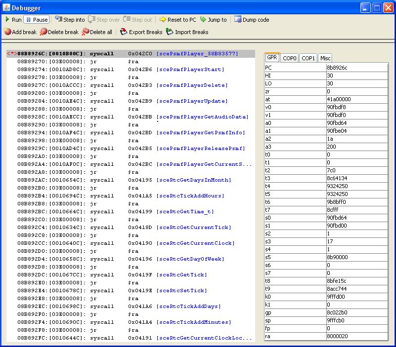Pause the debugger execution
This screenshot has width=396, height=347.
(x=37, y=20)
